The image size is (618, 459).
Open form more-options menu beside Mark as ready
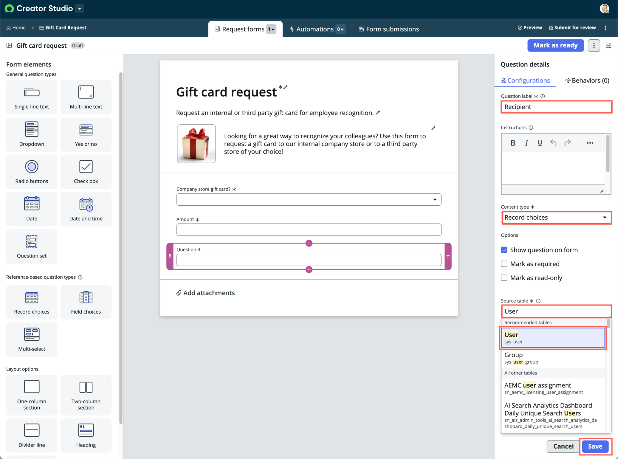pos(594,45)
